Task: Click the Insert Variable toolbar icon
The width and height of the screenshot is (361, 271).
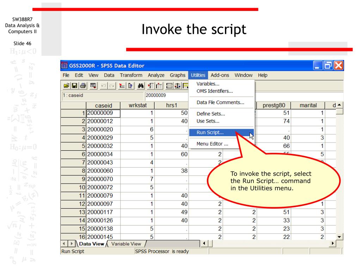Action: [159, 86]
